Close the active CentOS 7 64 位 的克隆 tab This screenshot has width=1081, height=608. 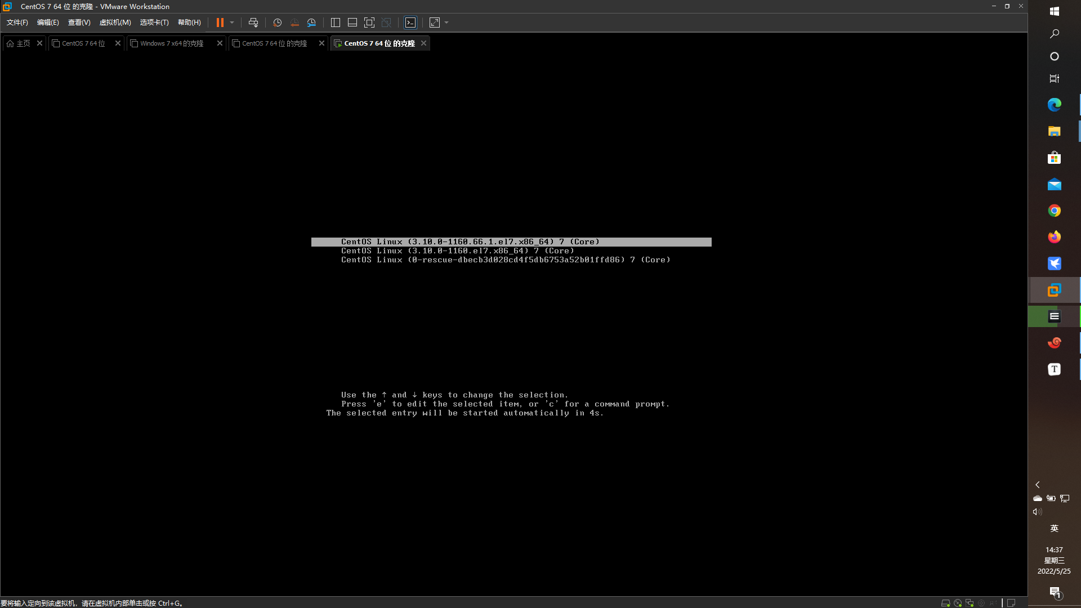click(x=423, y=43)
